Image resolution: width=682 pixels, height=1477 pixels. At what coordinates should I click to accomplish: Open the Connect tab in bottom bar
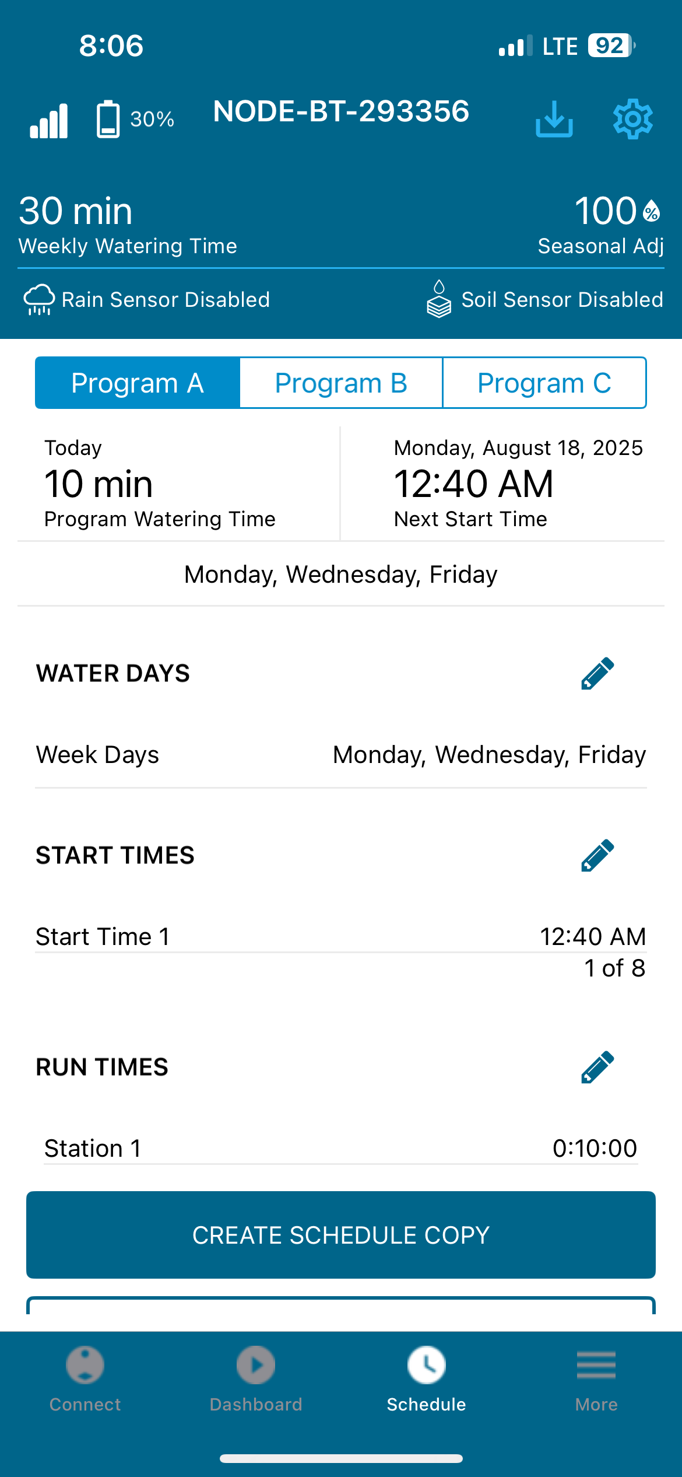85,1379
